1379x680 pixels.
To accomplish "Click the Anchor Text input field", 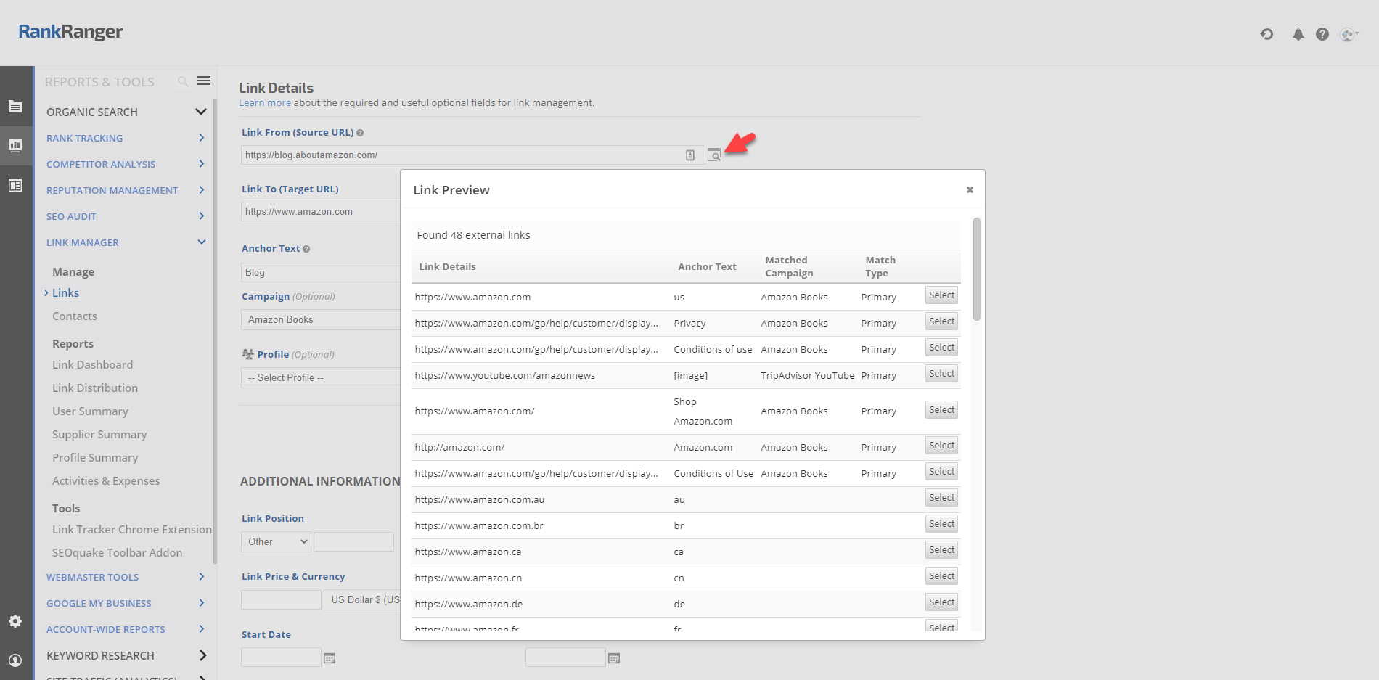I will tap(319, 272).
